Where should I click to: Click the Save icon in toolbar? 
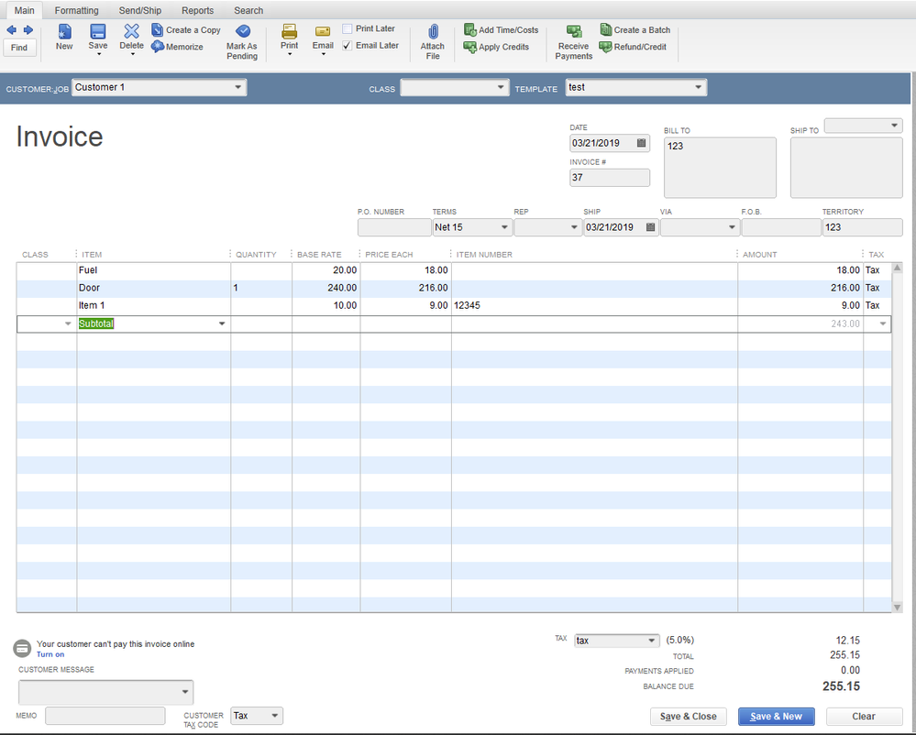[97, 33]
